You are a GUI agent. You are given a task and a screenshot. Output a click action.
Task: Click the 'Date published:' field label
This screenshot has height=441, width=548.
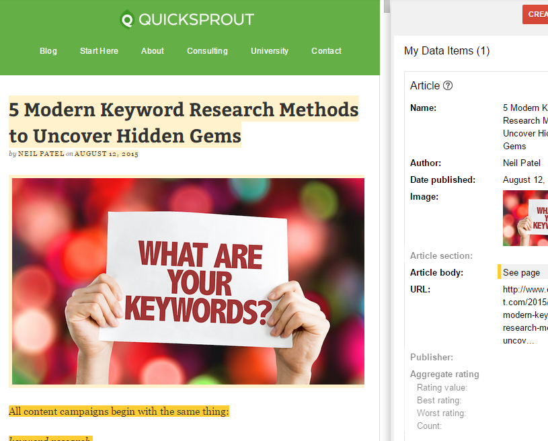(443, 179)
